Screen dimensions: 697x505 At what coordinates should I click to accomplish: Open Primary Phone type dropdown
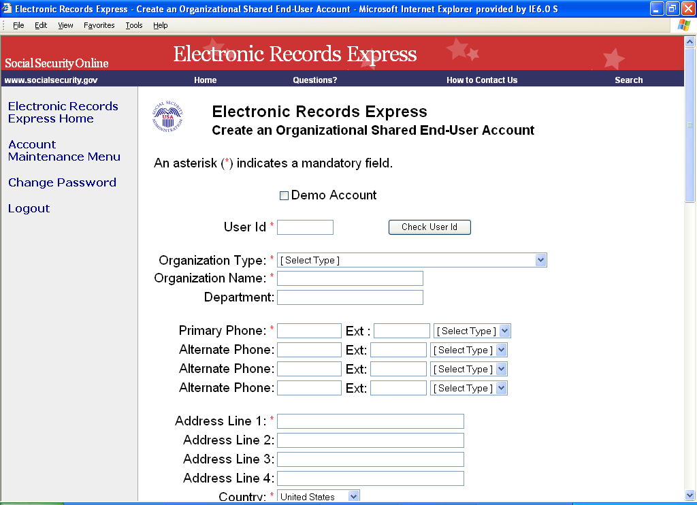click(x=472, y=331)
